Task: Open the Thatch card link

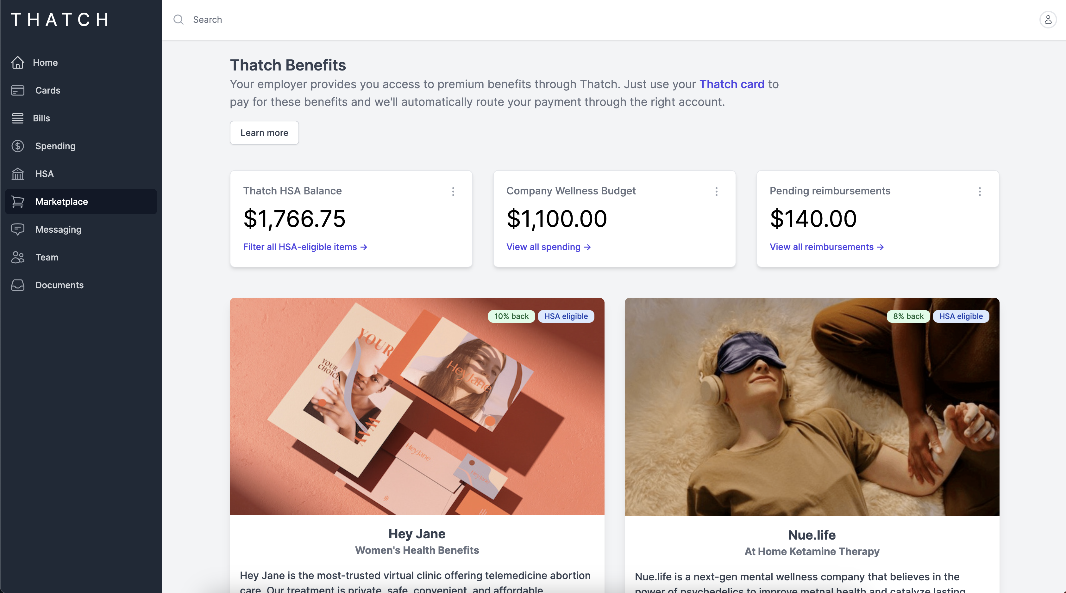Action: click(x=732, y=84)
